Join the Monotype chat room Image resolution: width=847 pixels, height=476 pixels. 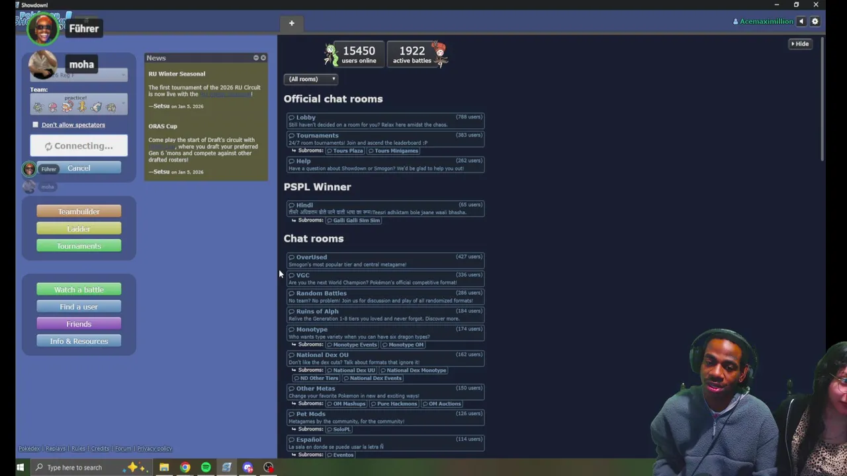point(385,333)
